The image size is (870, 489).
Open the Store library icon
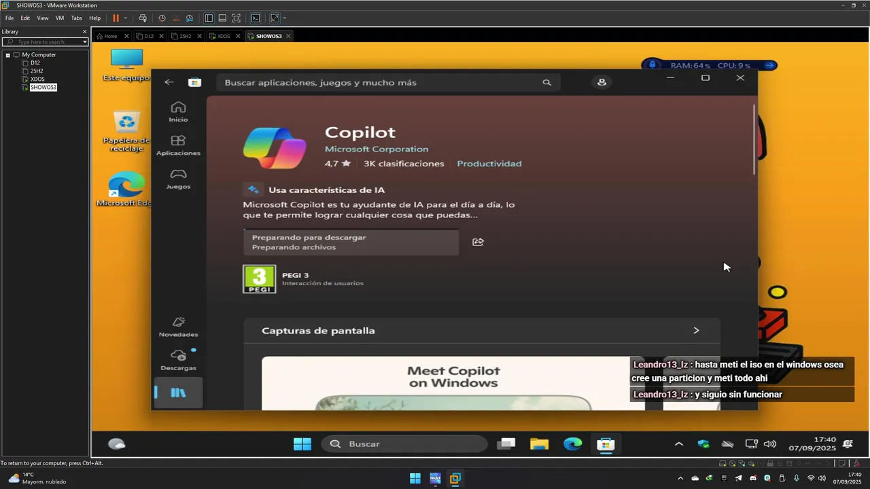point(178,393)
